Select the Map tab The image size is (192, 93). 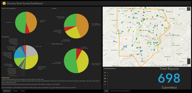click(106, 91)
